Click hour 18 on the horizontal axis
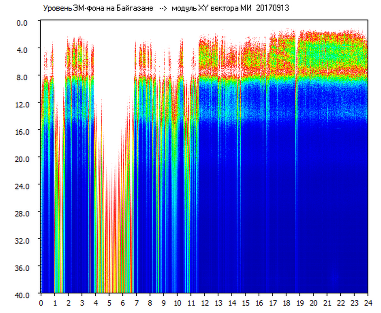This screenshot has height=313, width=381. tap(286, 303)
